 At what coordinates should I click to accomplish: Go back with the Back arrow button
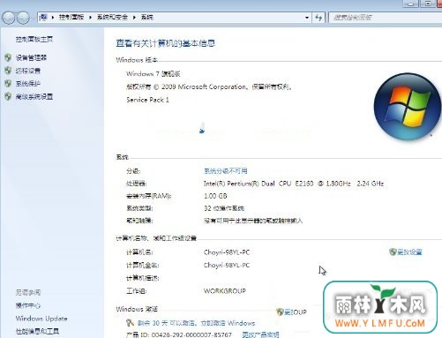[x=9, y=18]
